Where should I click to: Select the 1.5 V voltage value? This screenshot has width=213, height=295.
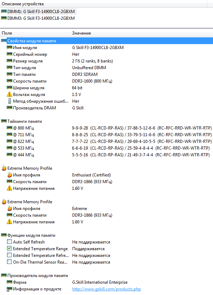(76, 95)
